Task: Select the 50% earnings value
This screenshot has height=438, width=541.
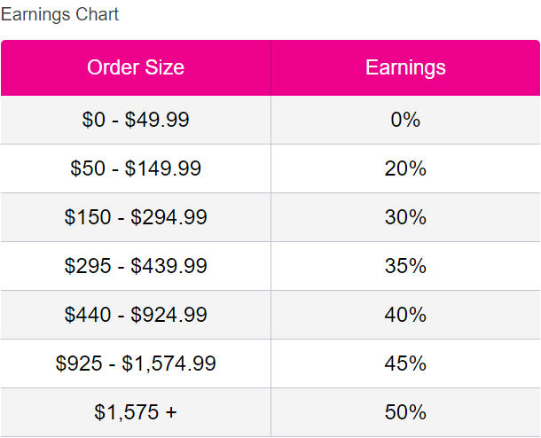Action: pyautogui.click(x=405, y=412)
